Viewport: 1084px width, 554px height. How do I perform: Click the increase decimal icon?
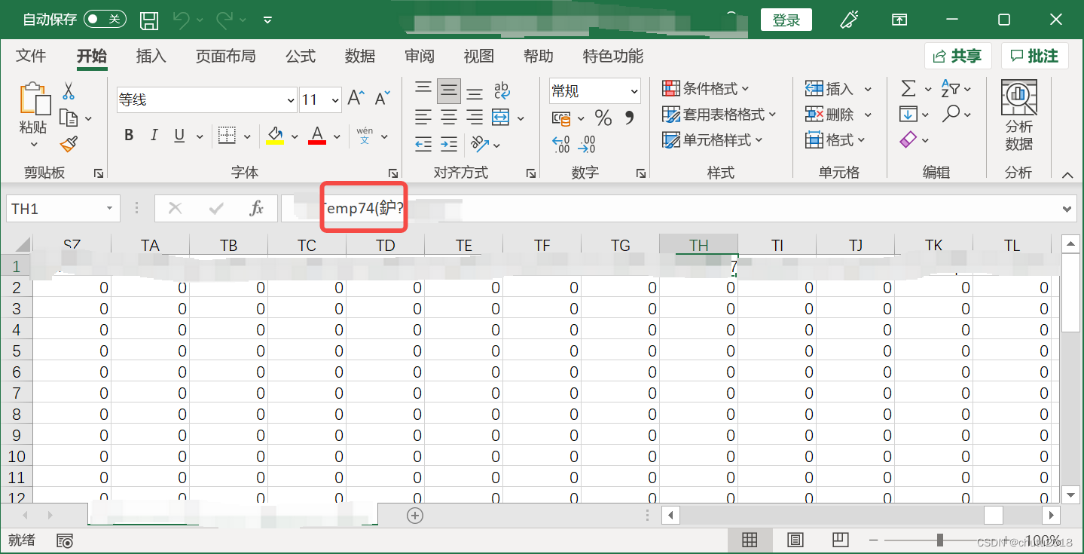click(x=562, y=145)
